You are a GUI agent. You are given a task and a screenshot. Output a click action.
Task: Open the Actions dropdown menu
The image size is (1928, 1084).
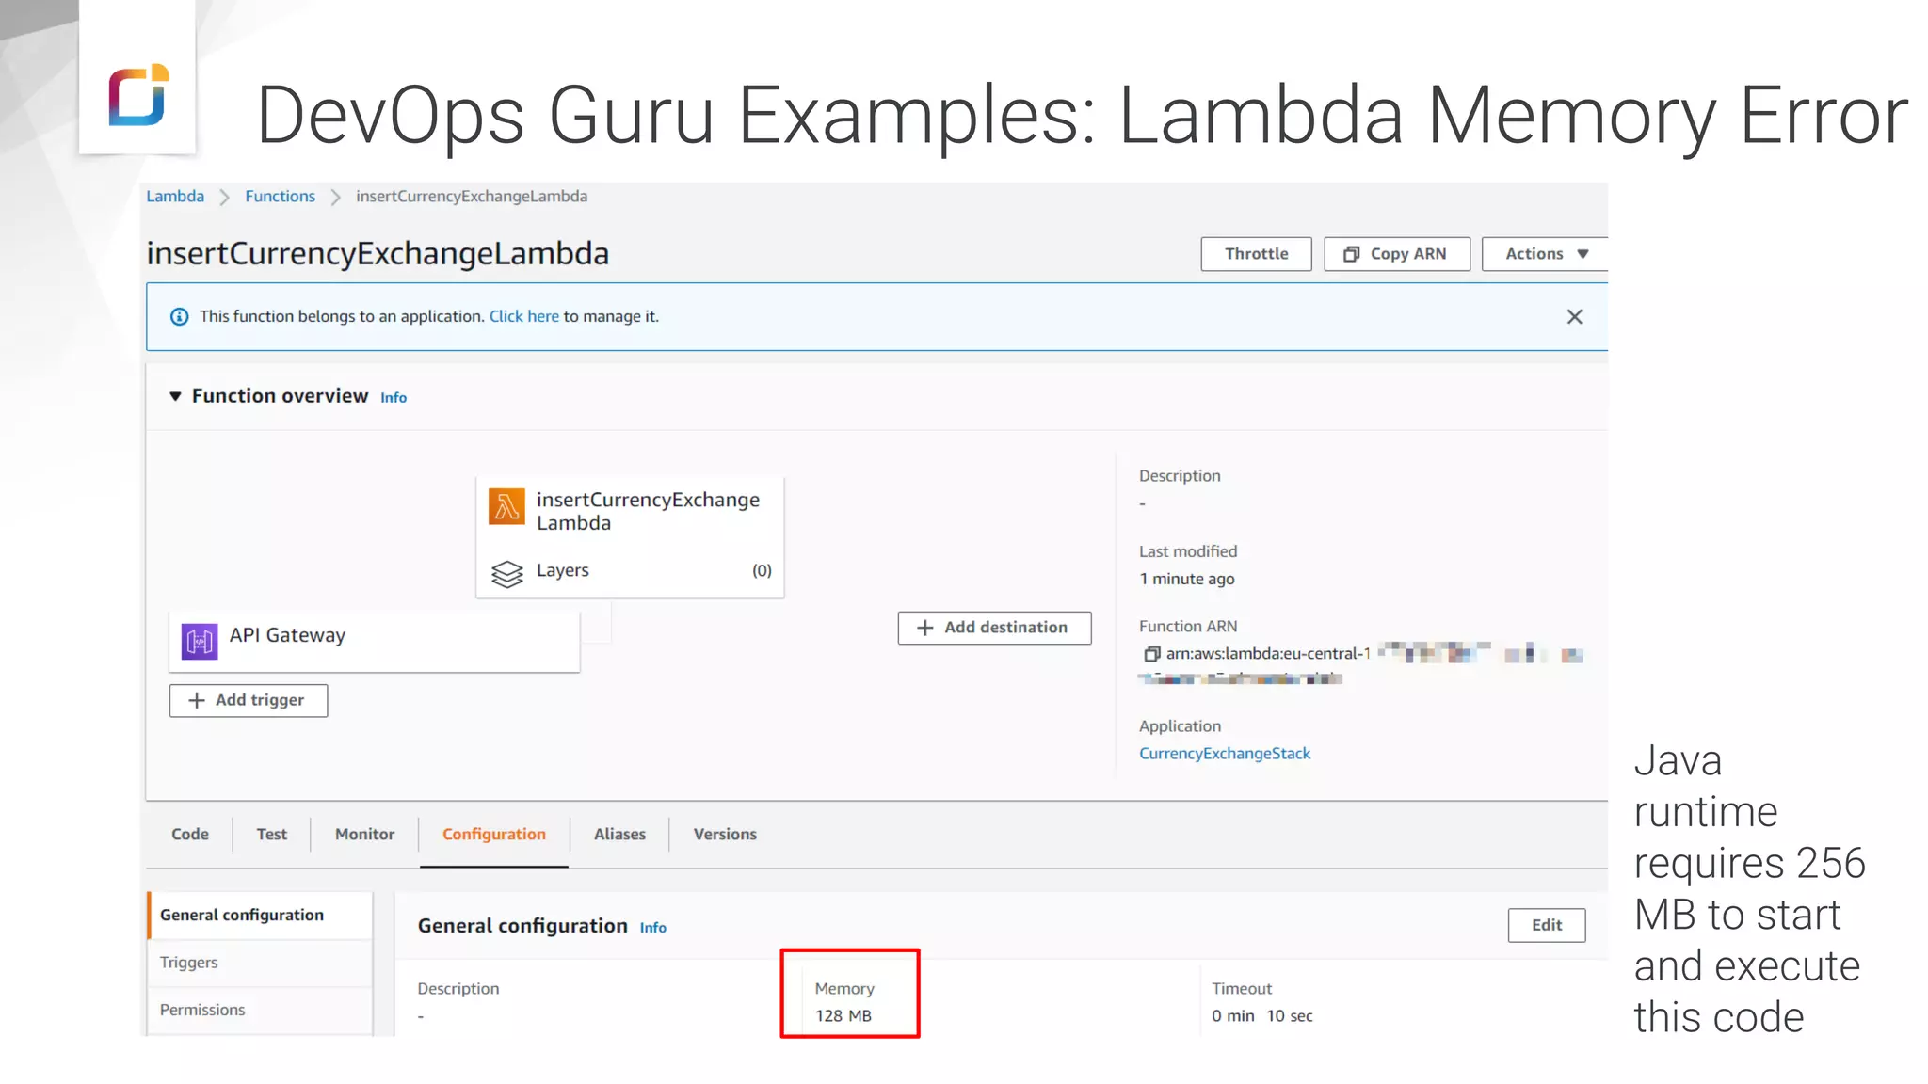click(x=1545, y=254)
